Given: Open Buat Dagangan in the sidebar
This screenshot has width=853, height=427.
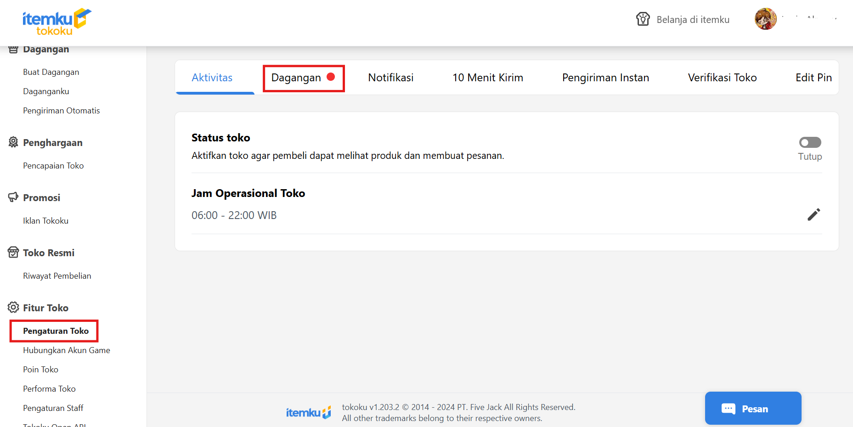Looking at the screenshot, I should 51,72.
